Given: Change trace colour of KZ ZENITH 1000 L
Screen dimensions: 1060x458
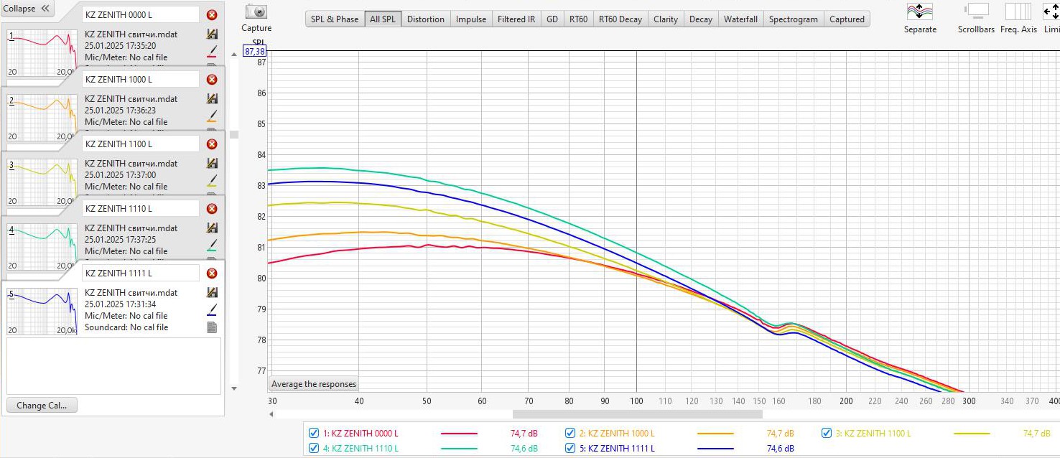Looking at the screenshot, I should pos(212,116).
